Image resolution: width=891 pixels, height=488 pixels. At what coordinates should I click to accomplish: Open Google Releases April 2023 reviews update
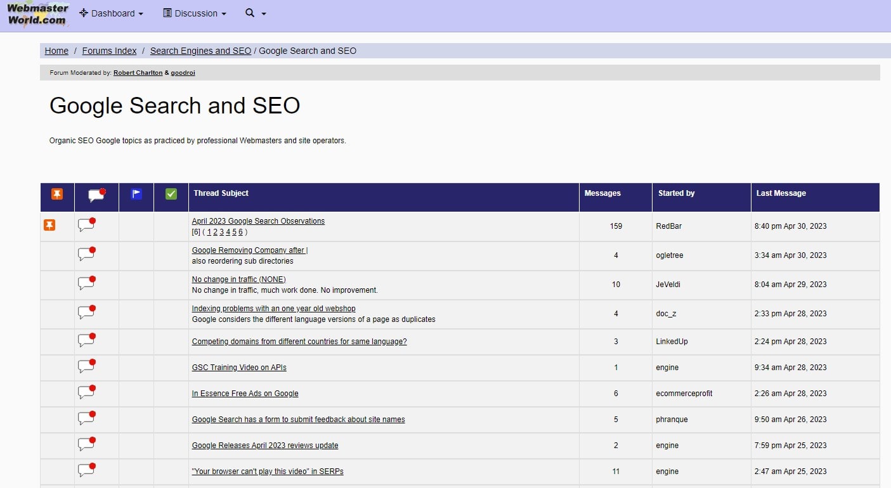click(265, 446)
